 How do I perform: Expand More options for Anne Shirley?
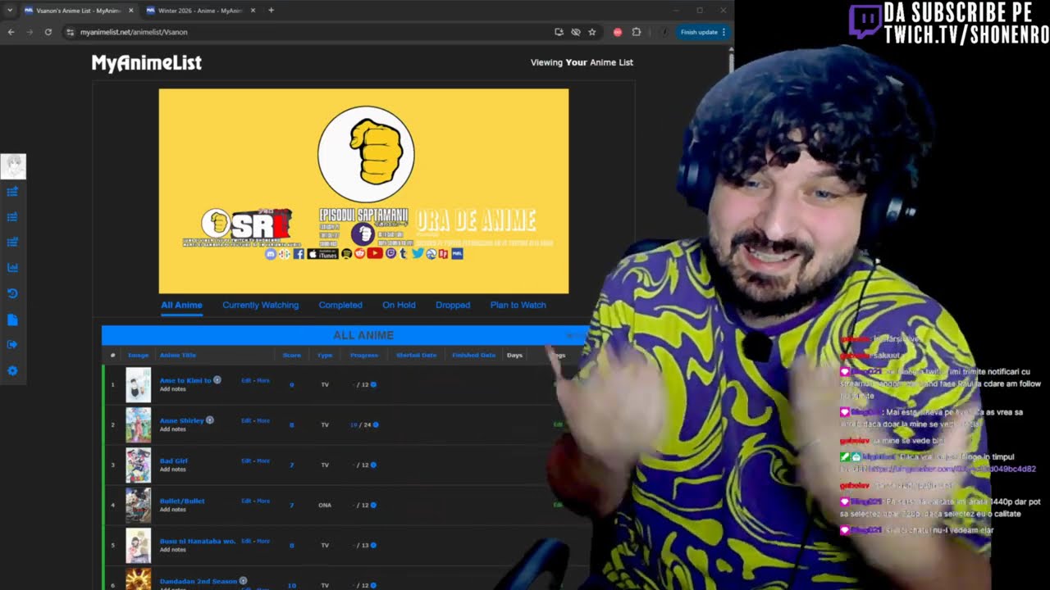click(x=263, y=420)
